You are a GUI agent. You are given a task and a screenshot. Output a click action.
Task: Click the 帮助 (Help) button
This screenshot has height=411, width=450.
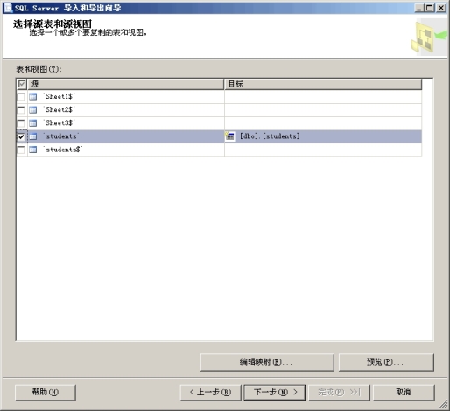[46, 393]
